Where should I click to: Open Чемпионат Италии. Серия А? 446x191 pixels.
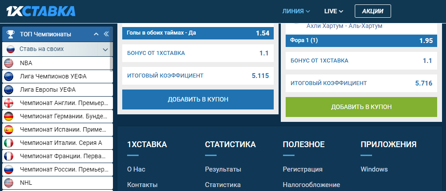click(58, 143)
